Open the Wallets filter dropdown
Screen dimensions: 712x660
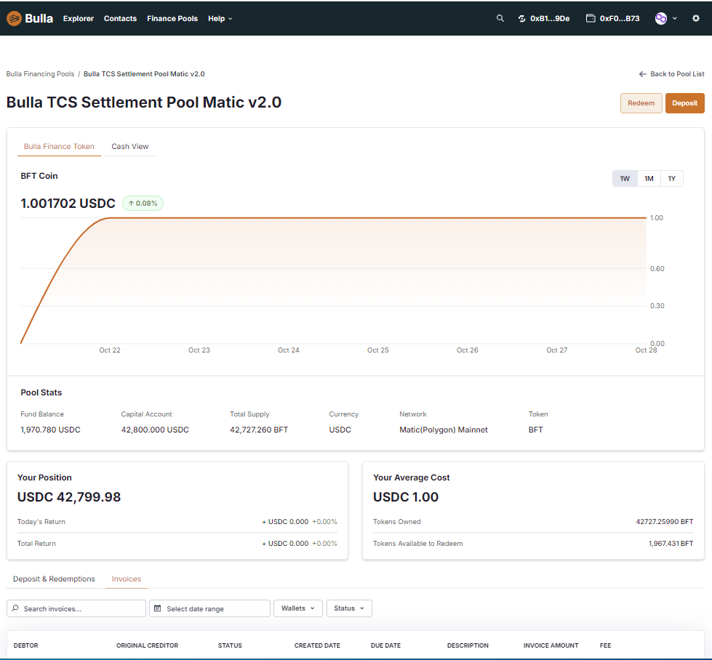[298, 608]
